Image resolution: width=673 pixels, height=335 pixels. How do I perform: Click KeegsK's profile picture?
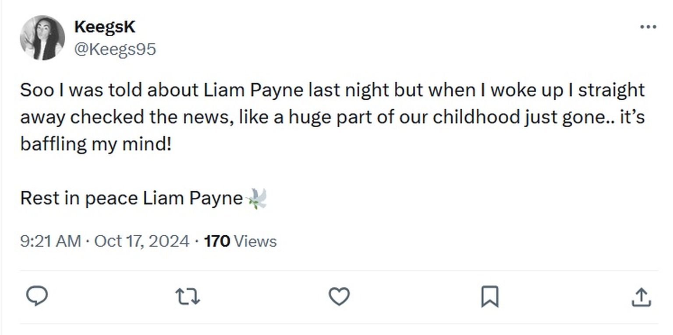[x=42, y=38]
